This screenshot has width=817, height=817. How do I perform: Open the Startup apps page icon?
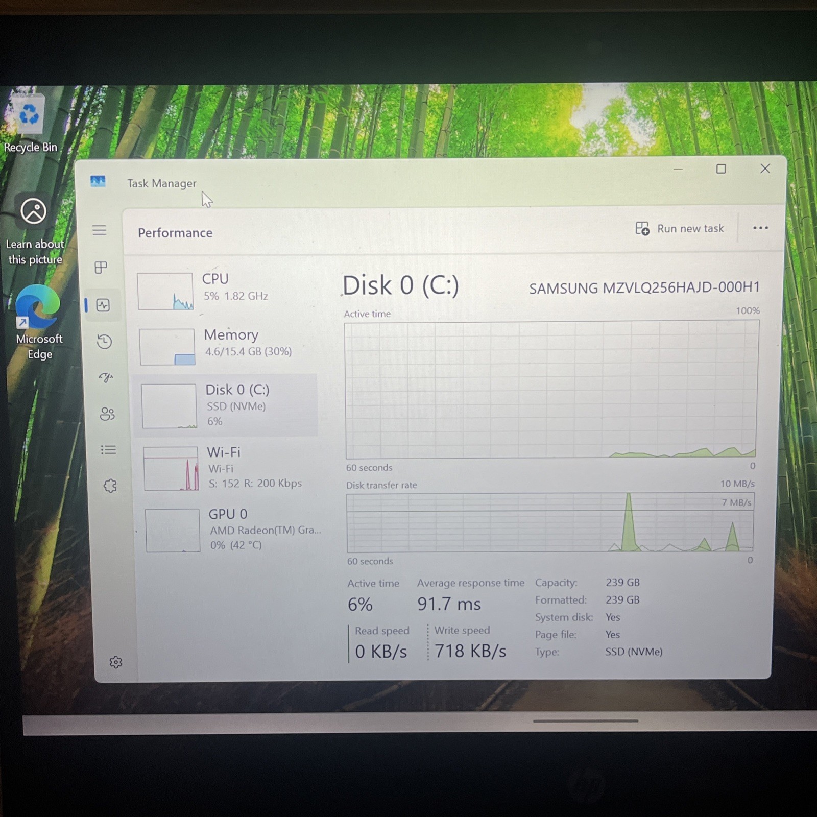pyautogui.click(x=106, y=377)
